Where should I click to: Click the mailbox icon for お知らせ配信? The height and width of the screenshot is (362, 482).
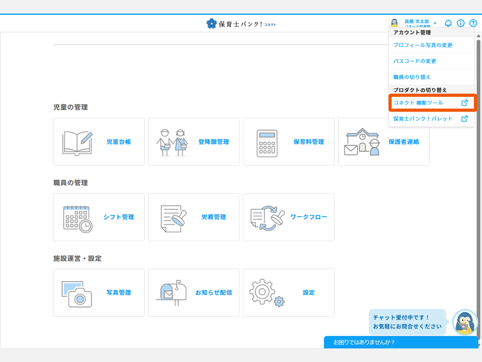point(171,293)
